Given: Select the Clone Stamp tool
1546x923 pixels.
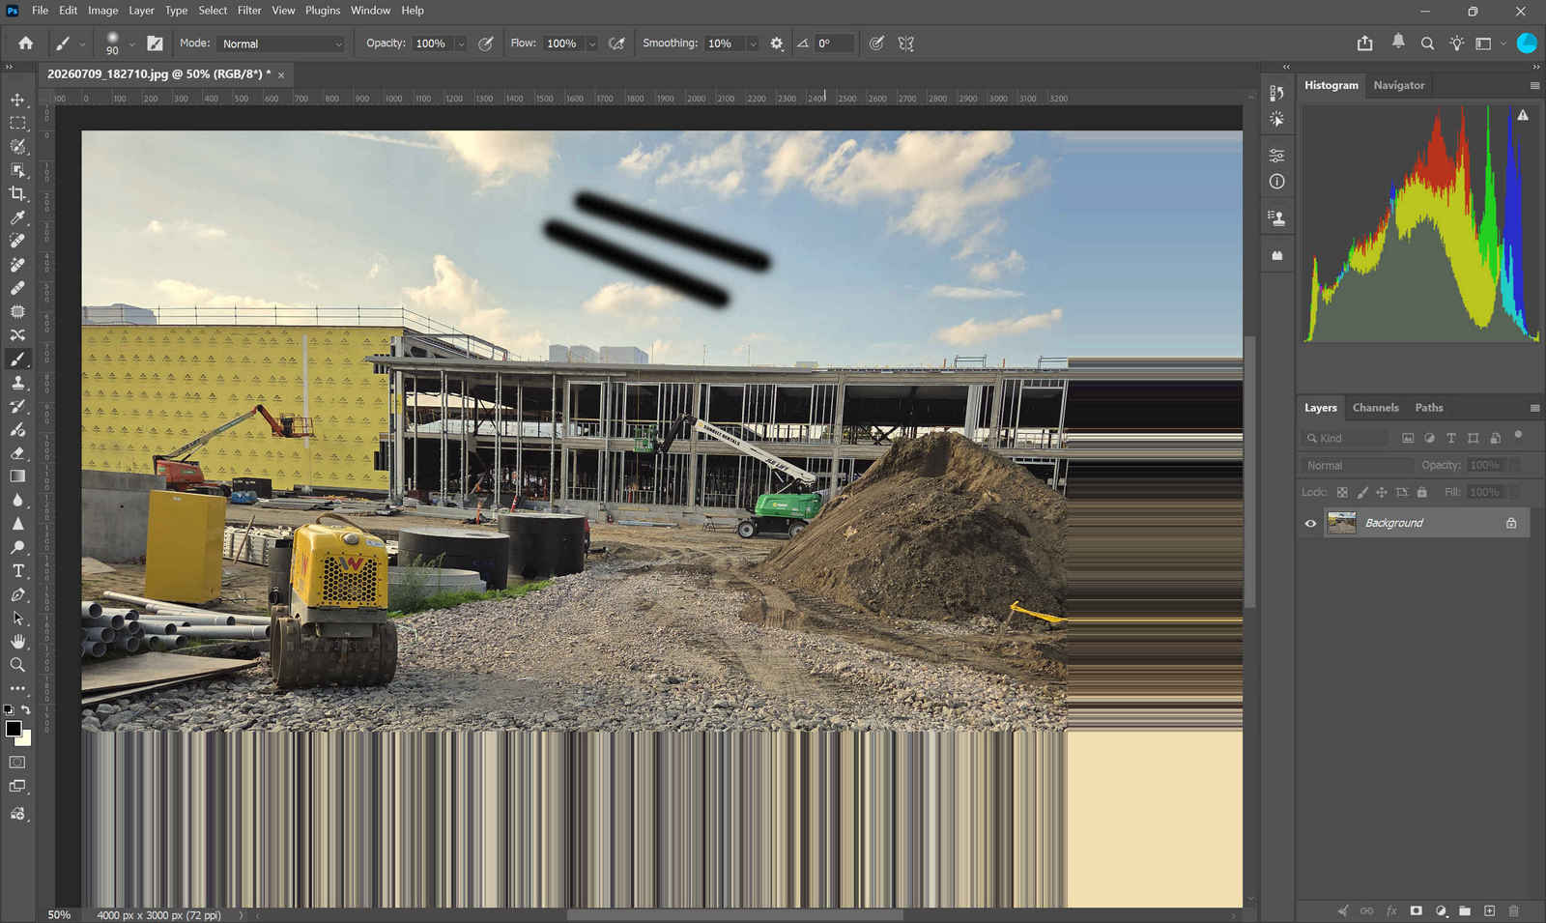Looking at the screenshot, I should coord(17,383).
